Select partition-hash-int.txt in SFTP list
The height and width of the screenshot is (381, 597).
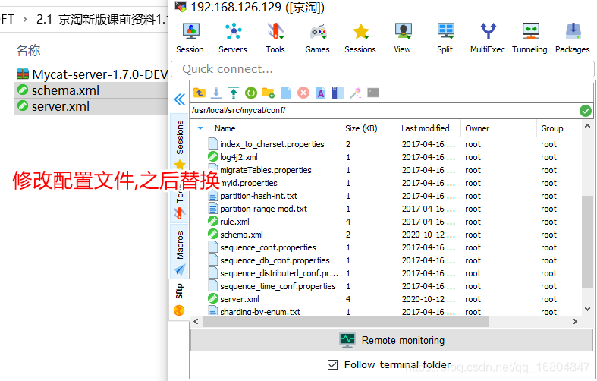coord(259,197)
